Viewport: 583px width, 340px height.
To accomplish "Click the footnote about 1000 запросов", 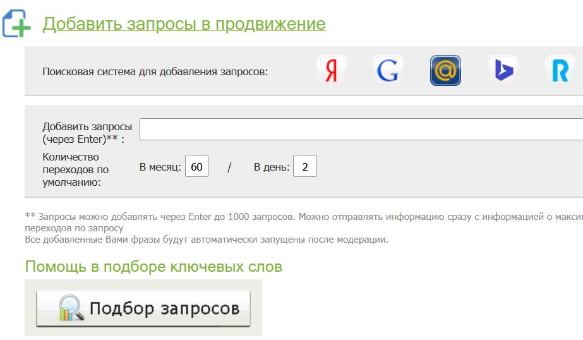I will (x=303, y=217).
